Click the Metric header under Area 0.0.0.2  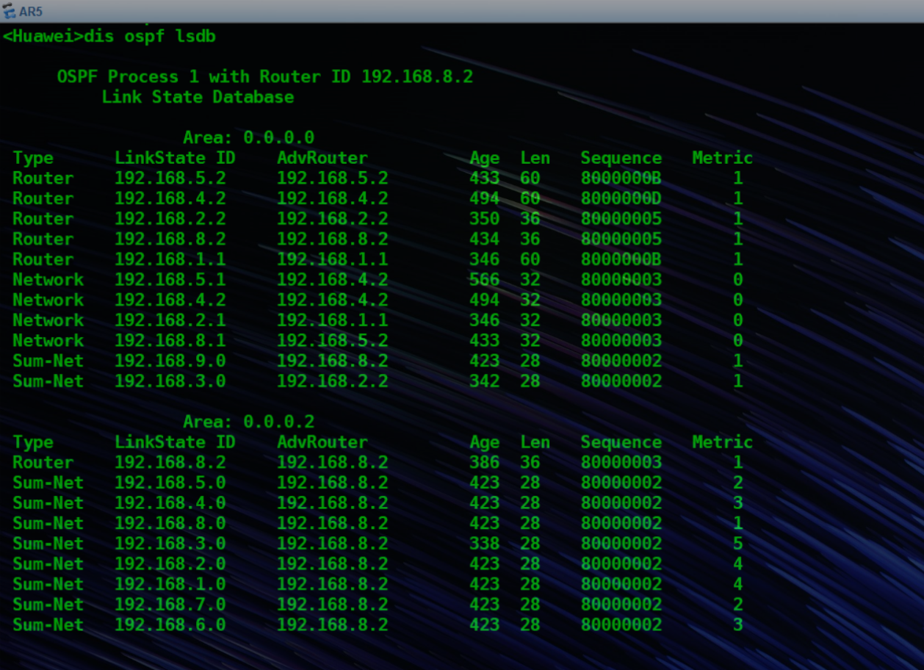(723, 442)
